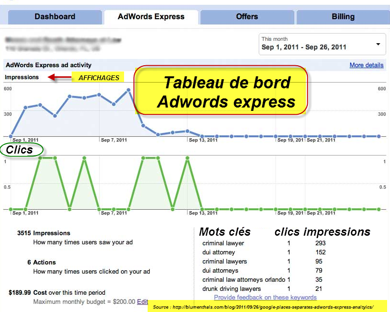
Task: Click the 'Impressions' chart label
Action: point(22,77)
